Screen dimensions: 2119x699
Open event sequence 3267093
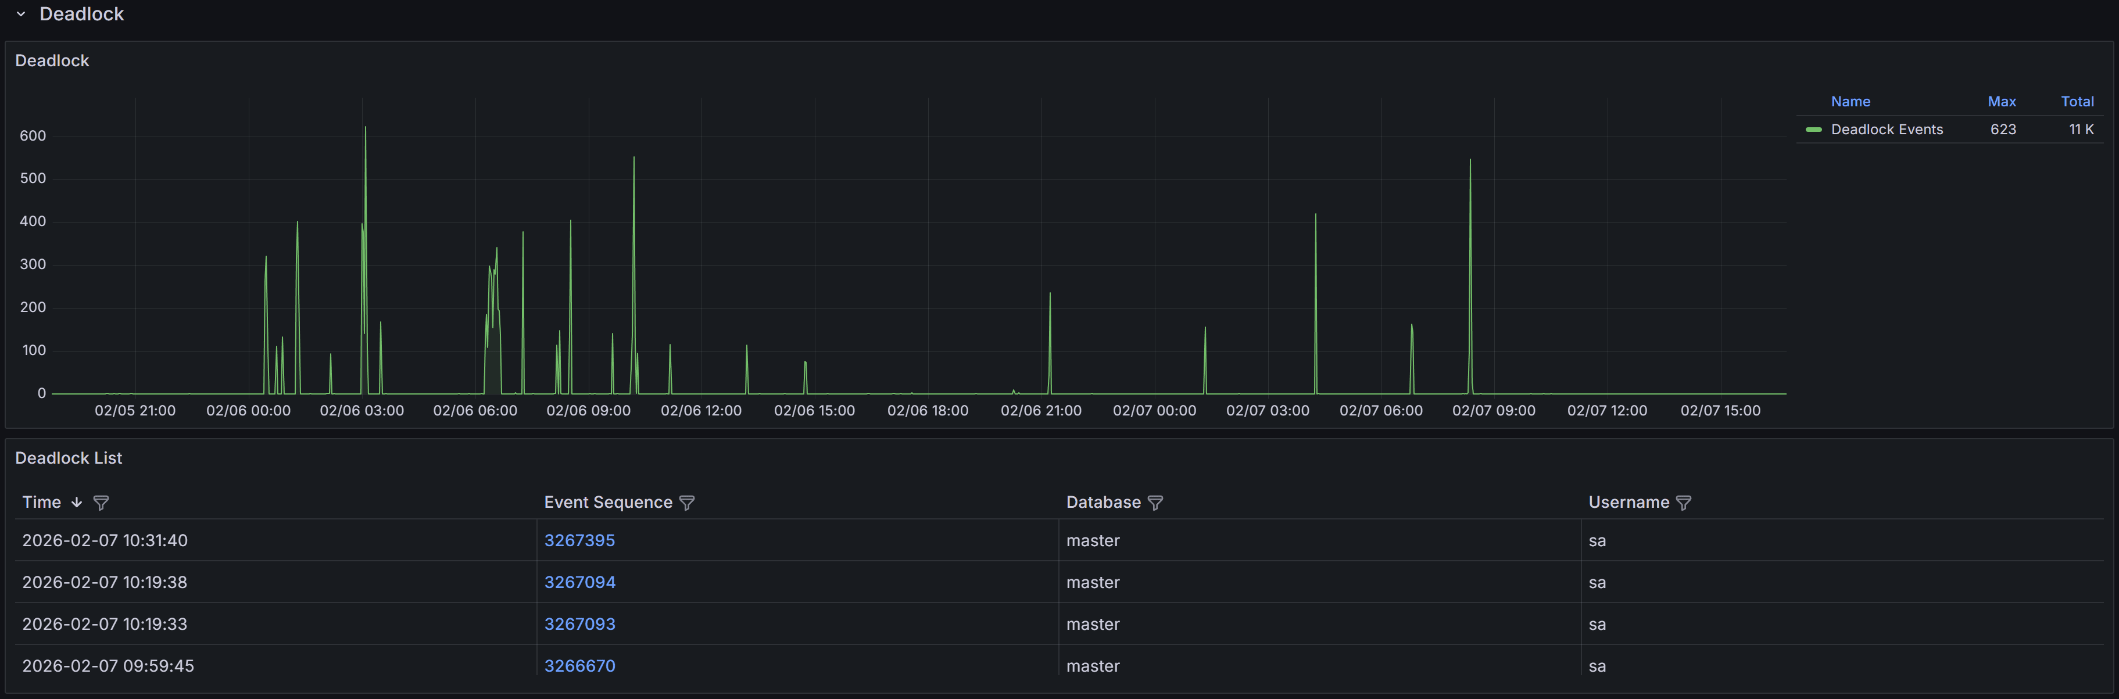pyautogui.click(x=580, y=624)
